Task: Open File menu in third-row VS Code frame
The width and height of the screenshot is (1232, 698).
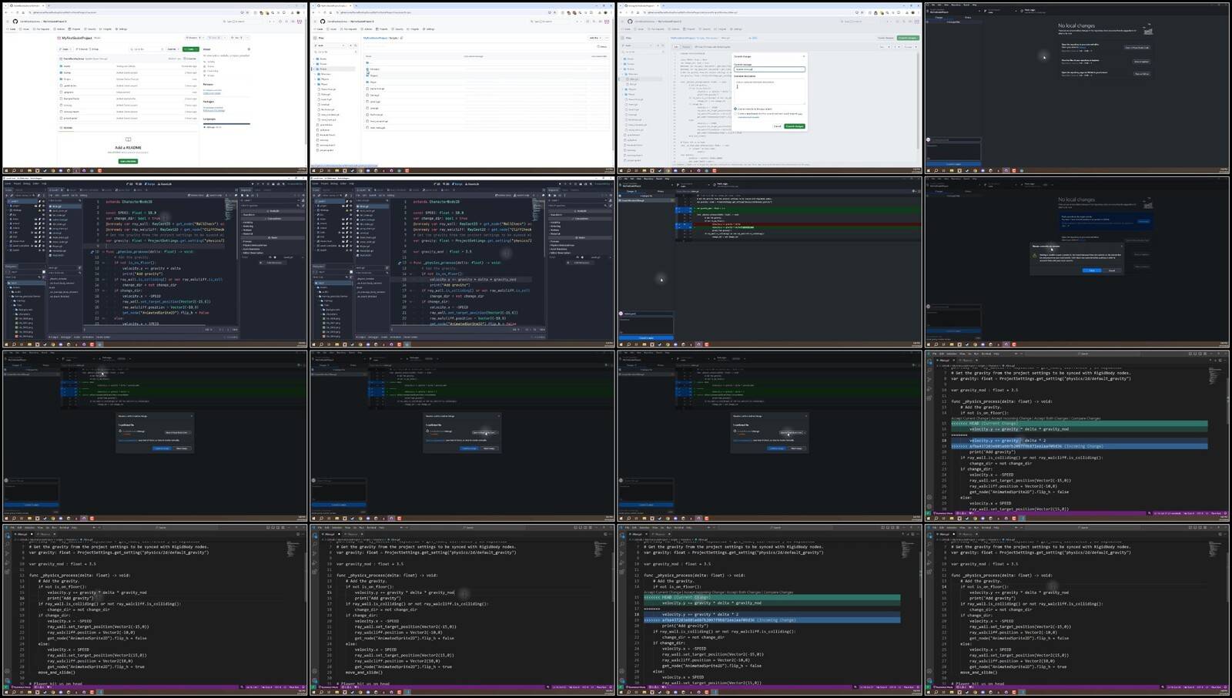Action: [934, 354]
